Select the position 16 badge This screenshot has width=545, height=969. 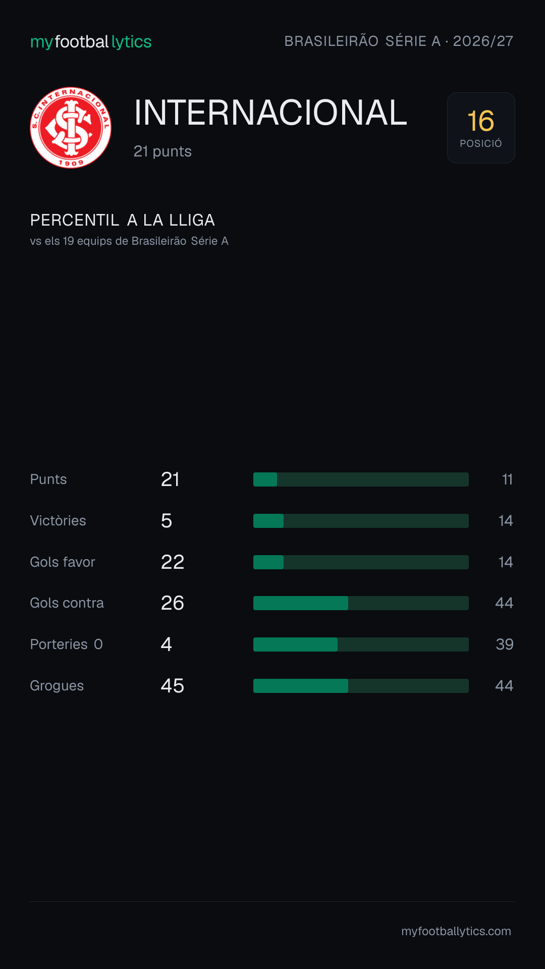pyautogui.click(x=481, y=128)
